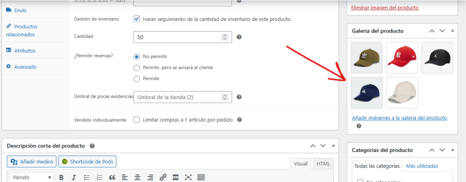Center align the text

137,177
